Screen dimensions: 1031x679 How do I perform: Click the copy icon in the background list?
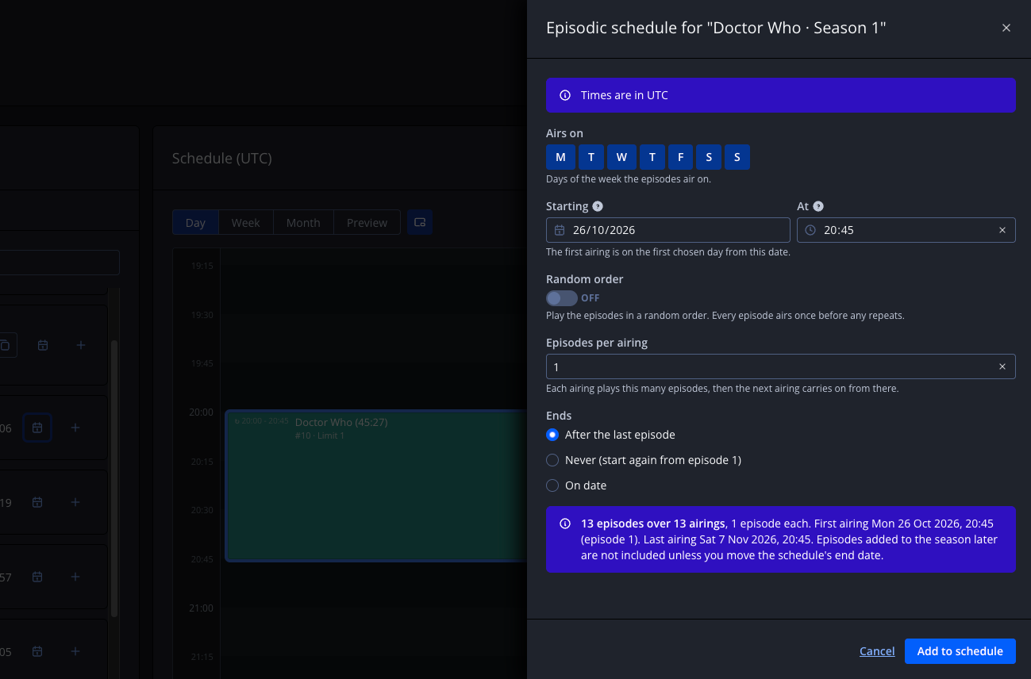[x=5, y=345]
